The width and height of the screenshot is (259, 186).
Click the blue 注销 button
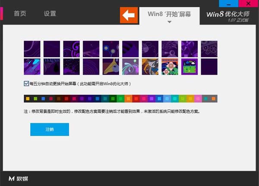coord(50,129)
